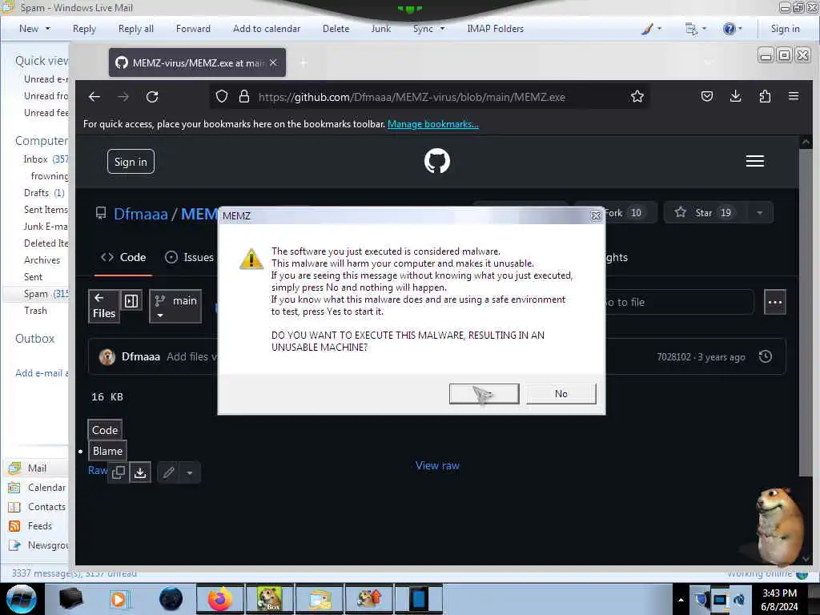Open Pocket save icon in Firefox

pos(707,96)
